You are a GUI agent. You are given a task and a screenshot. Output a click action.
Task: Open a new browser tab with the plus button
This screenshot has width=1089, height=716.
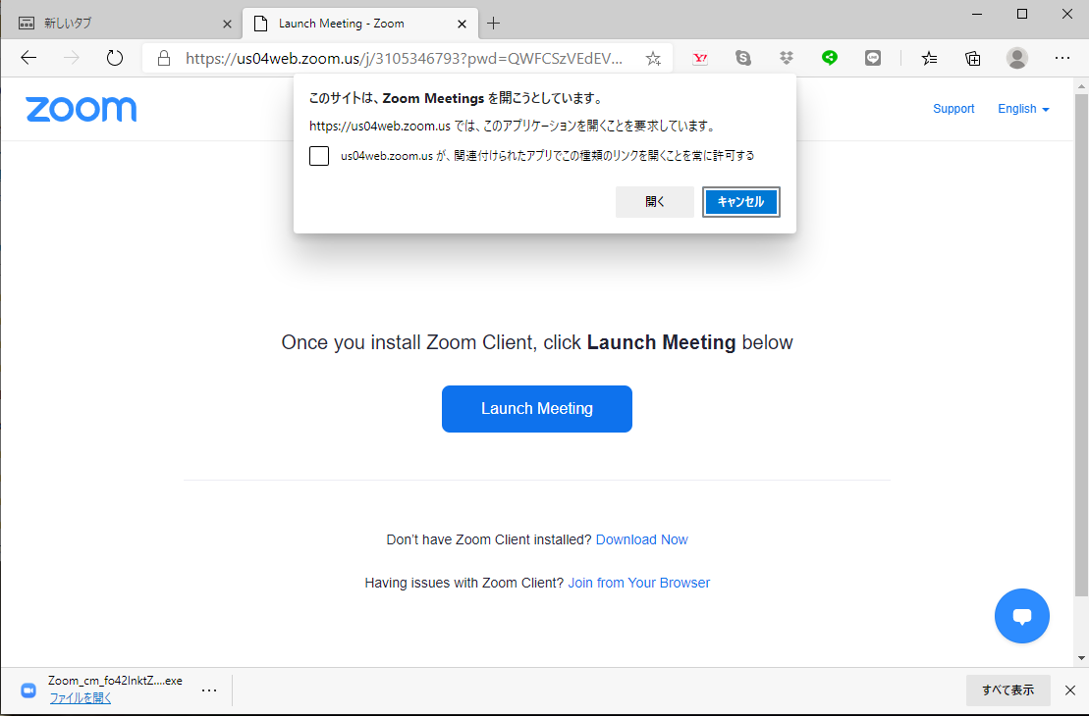pyautogui.click(x=493, y=24)
